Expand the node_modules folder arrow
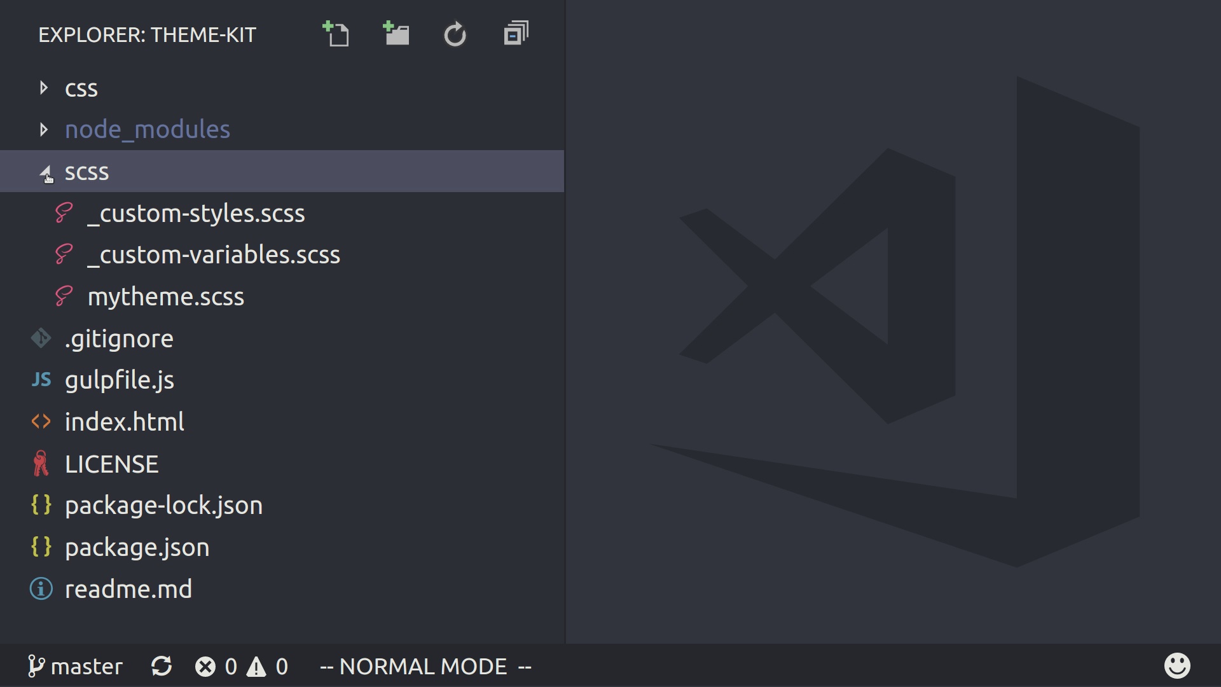Viewport: 1221px width, 687px height. tap(43, 130)
